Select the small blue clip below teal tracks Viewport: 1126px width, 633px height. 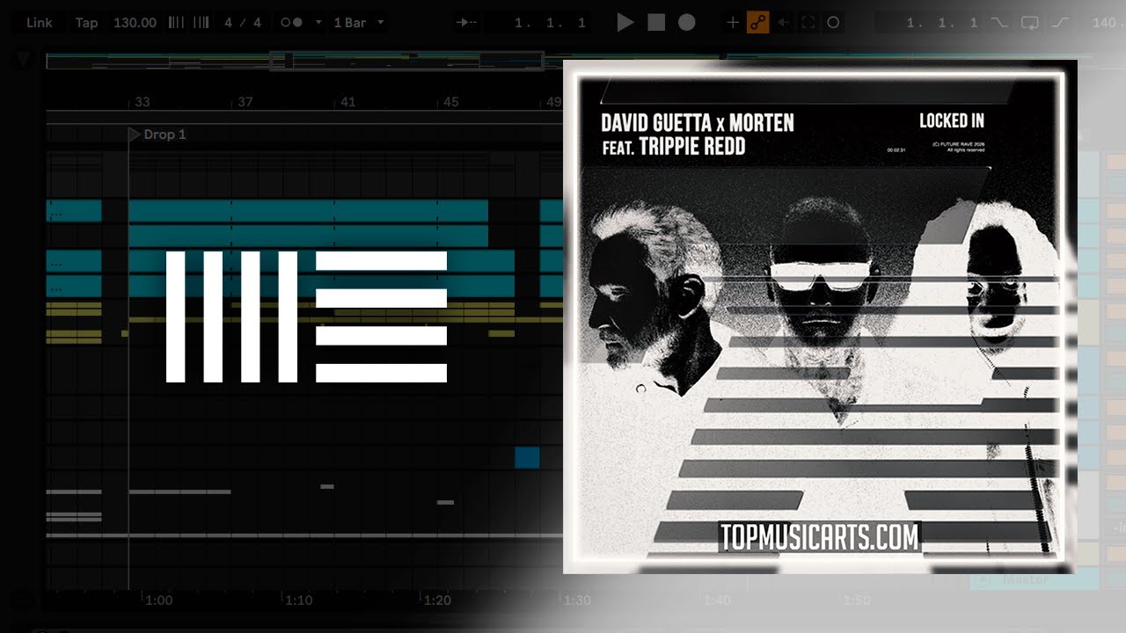(x=527, y=457)
